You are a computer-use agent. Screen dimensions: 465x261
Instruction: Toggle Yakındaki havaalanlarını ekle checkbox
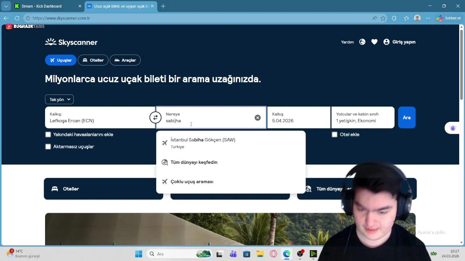pos(48,134)
